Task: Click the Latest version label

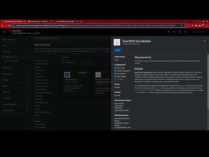Action: pyautogui.click(x=120, y=57)
